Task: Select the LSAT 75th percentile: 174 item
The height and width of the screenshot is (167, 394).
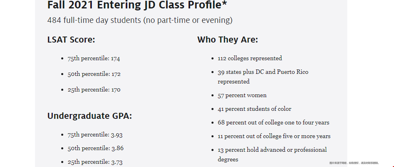Action: coord(94,59)
